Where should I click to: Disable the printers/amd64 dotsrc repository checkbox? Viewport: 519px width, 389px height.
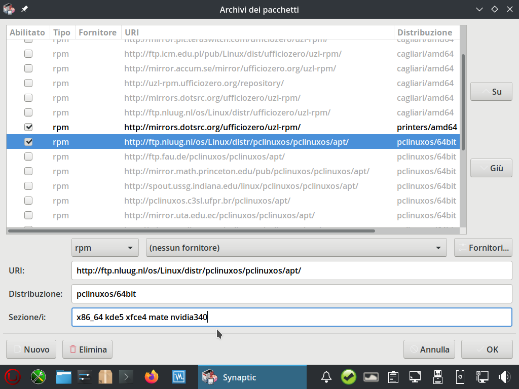(x=29, y=127)
